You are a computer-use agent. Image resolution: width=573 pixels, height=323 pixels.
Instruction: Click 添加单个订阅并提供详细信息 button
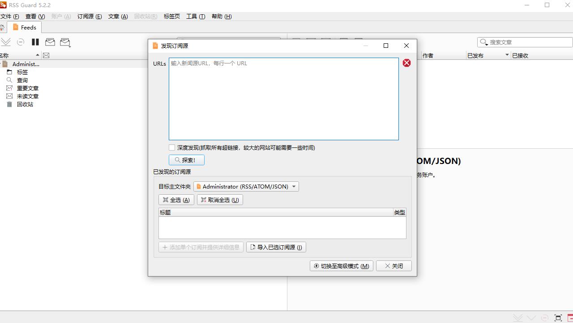(201, 247)
